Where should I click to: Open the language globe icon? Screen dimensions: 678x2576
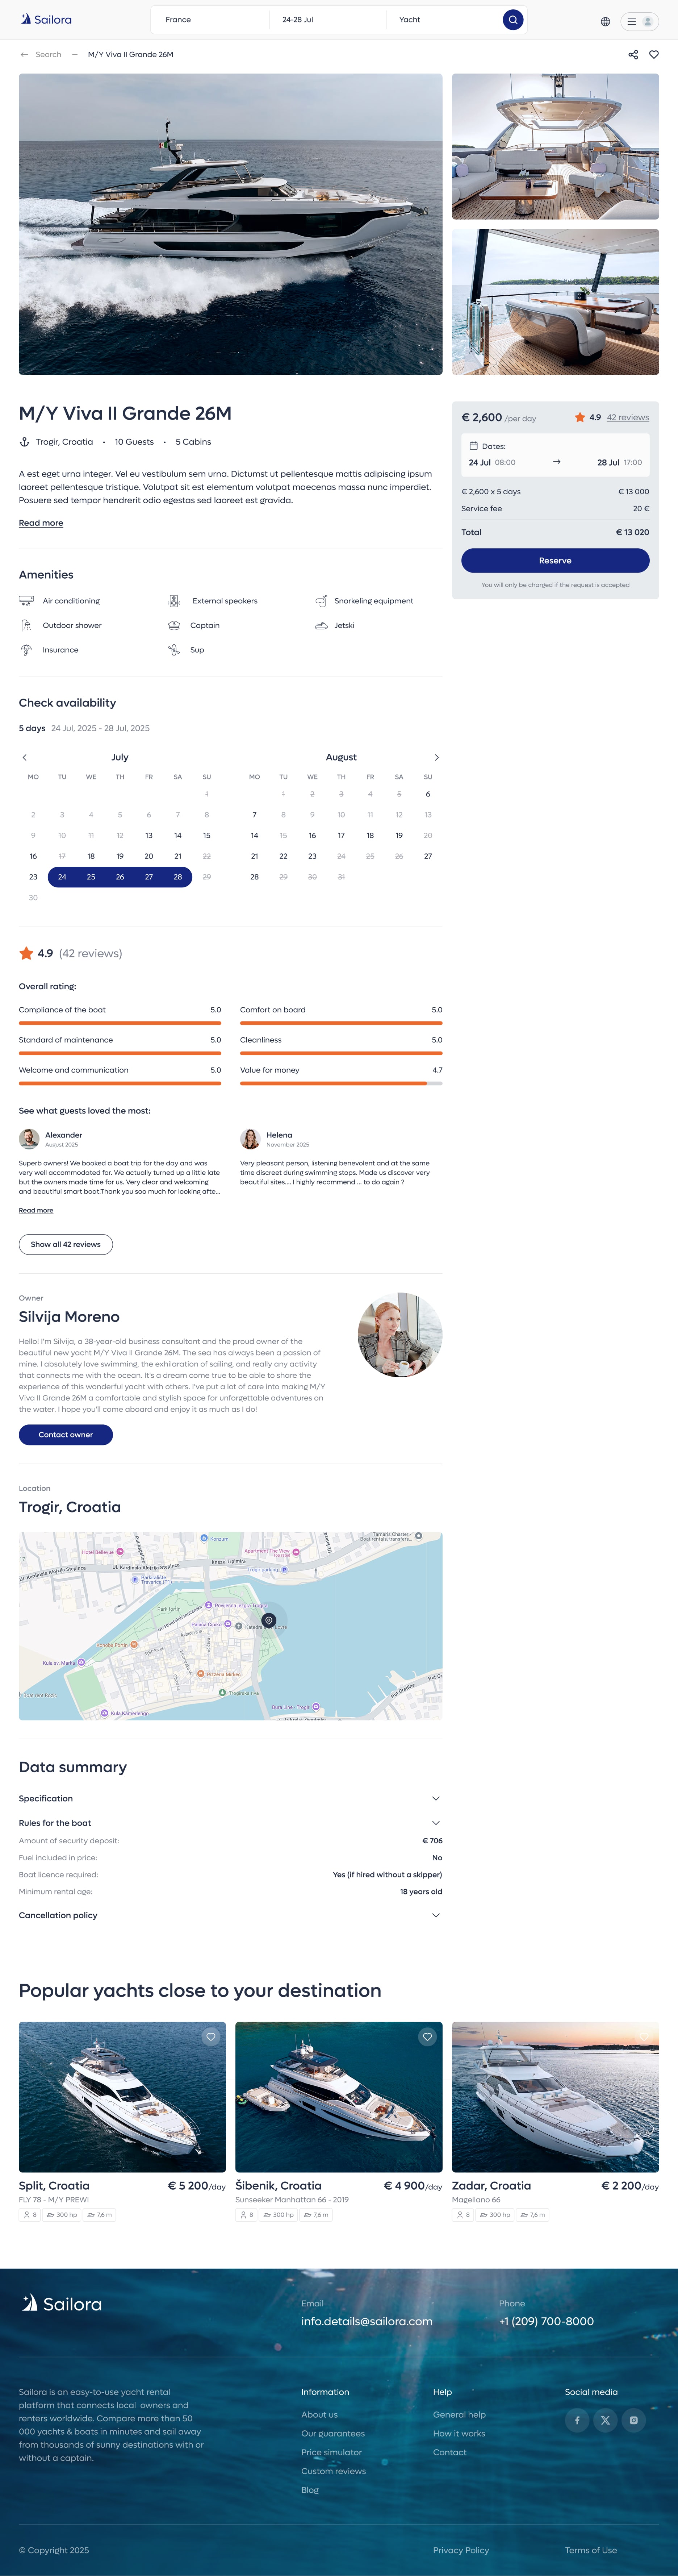(605, 21)
